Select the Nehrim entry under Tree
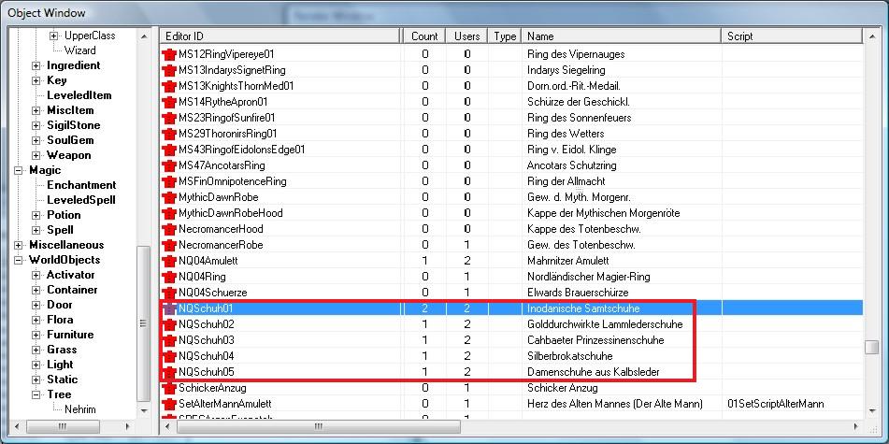The image size is (889, 444). click(x=80, y=409)
